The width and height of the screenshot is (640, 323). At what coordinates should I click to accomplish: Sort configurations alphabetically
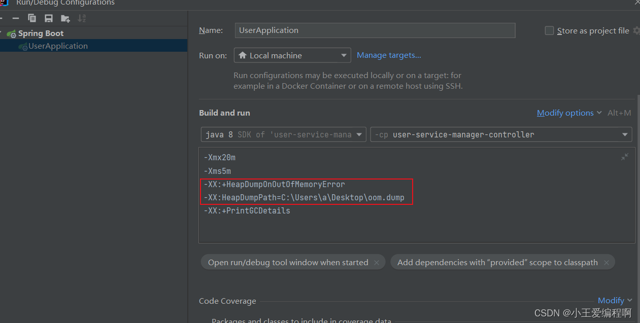tap(82, 18)
